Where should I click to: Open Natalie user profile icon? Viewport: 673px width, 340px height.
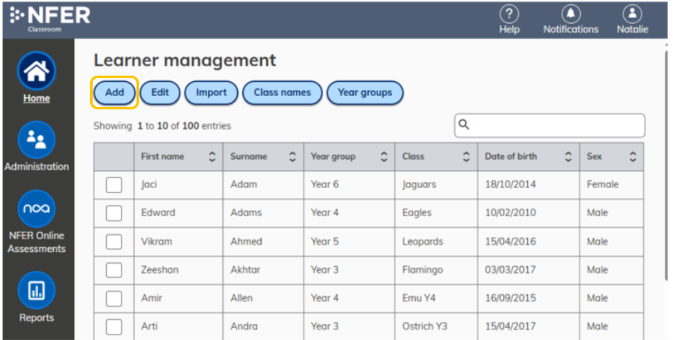(632, 14)
